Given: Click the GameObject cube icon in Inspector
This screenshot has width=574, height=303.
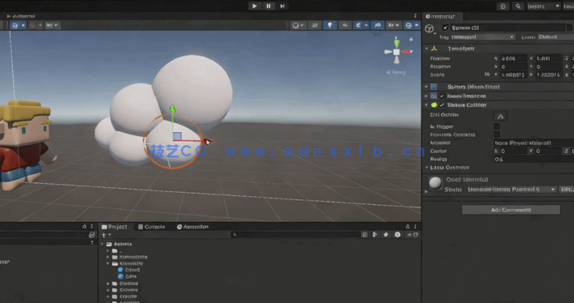Looking at the screenshot, I should pos(429,28).
